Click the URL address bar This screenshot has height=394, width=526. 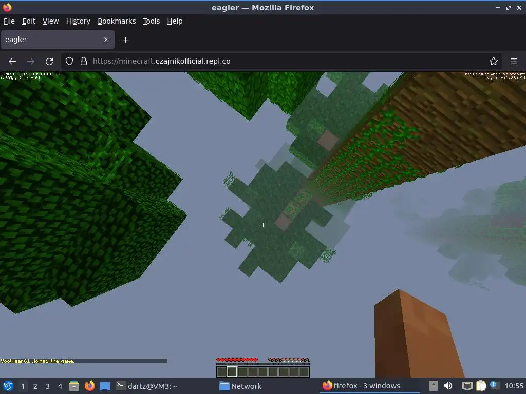281,62
